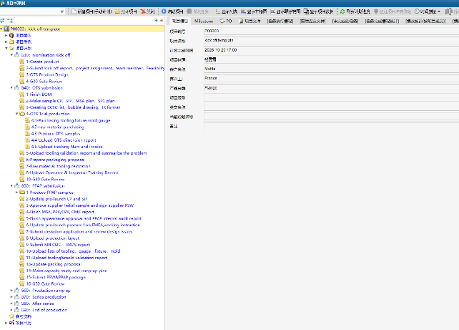
Task: Click the milestone icon beside G30 Nomination Kick off
Action: (x=17, y=54)
